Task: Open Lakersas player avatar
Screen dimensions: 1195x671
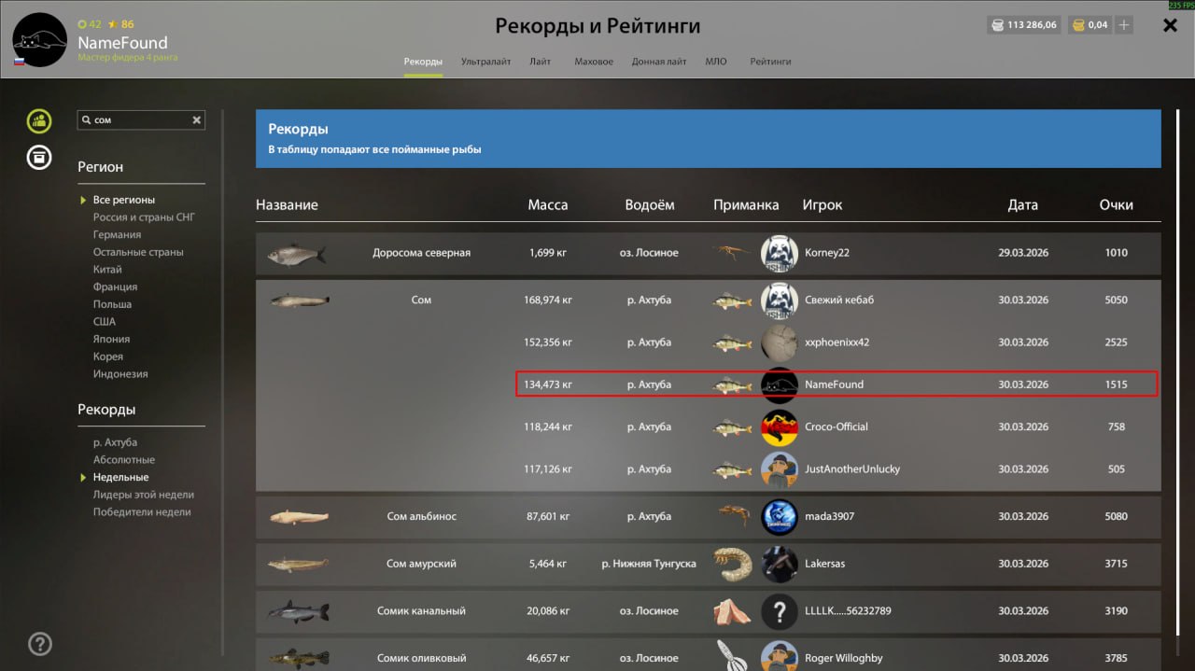Action: pyautogui.click(x=779, y=564)
